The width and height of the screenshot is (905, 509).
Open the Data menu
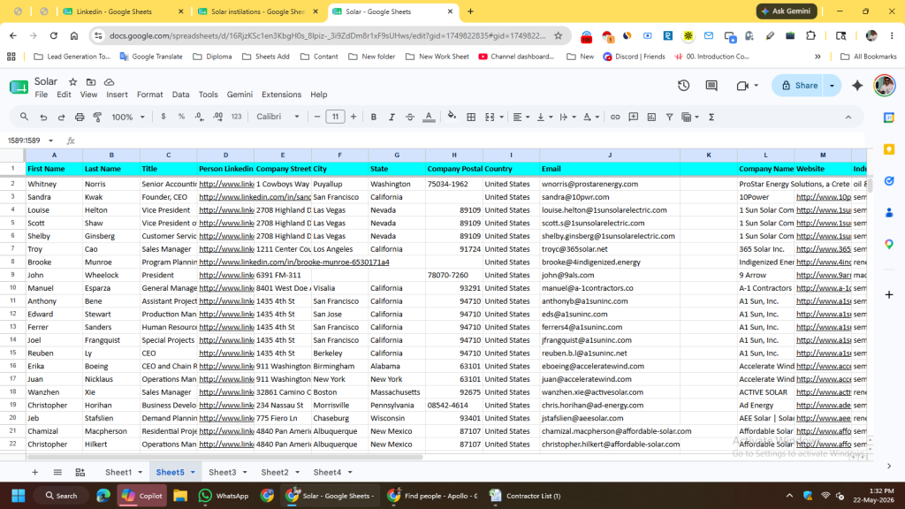(180, 95)
